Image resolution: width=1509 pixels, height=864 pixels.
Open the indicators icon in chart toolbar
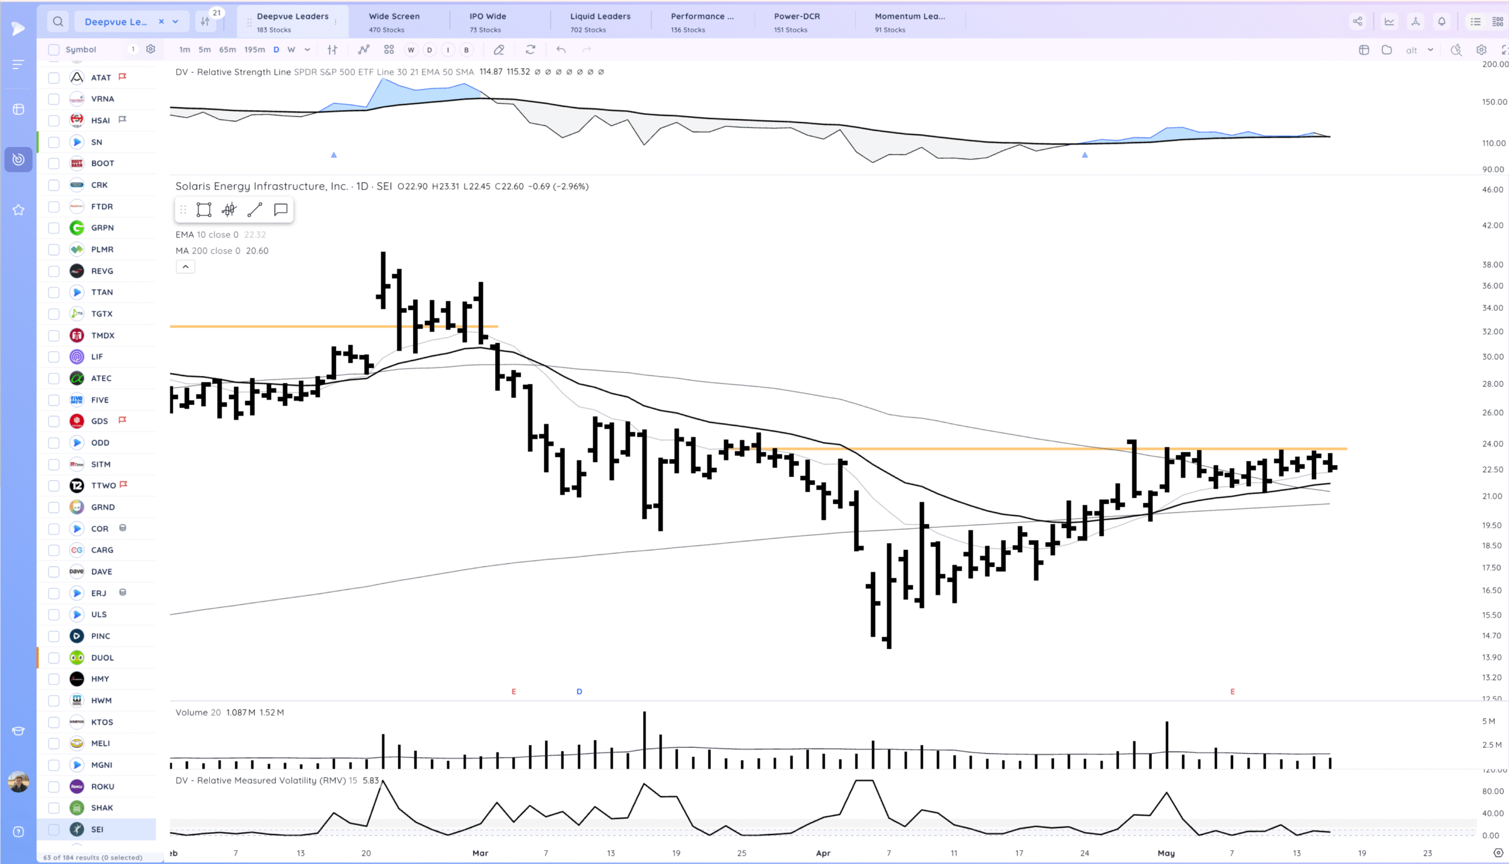(364, 50)
